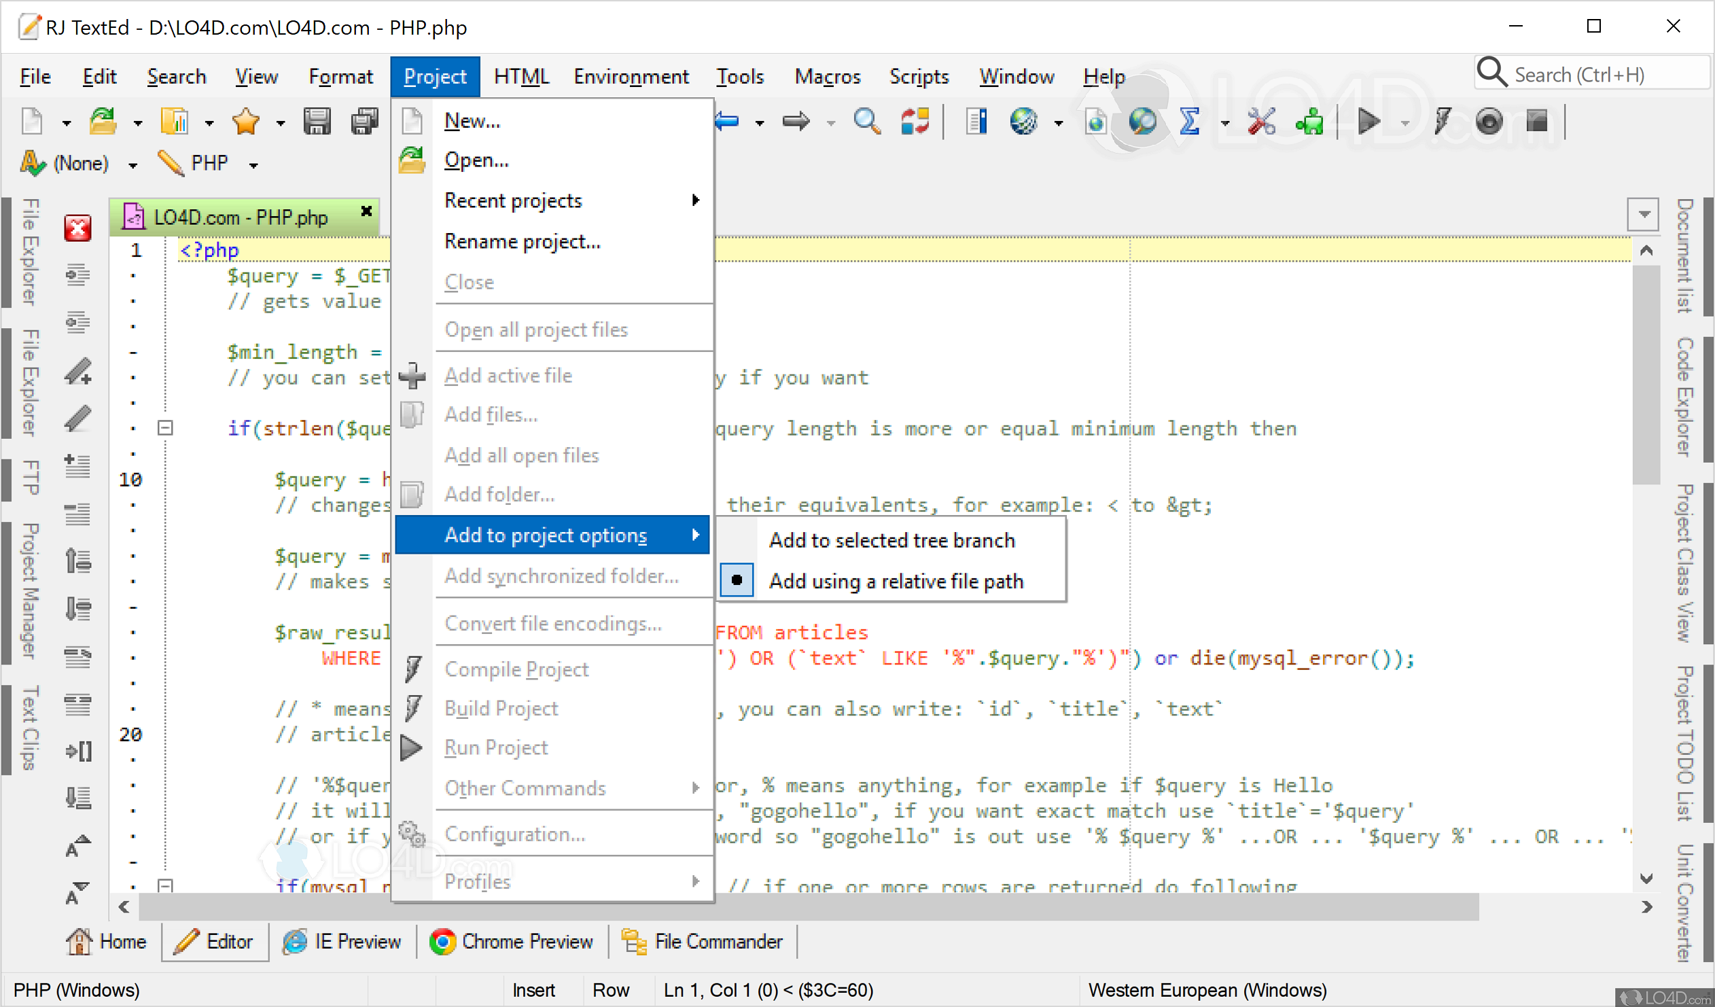Collapse the if(strlen code fold
Image resolution: width=1715 pixels, height=1007 pixels.
(x=165, y=428)
